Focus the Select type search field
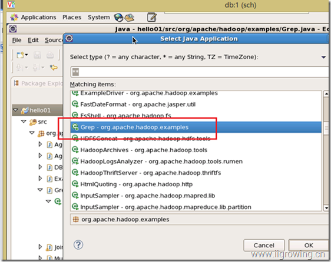This screenshot has height=262, width=331. [200, 72]
